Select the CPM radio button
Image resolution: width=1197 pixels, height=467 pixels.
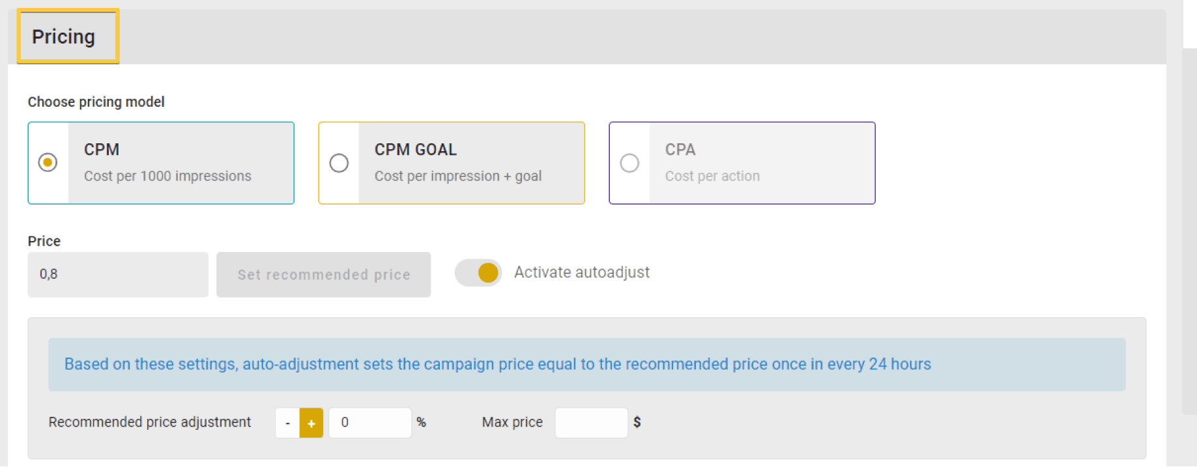48,162
